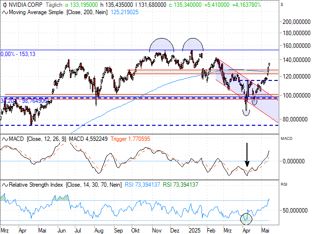This screenshot has height=234, width=313.
Task: Click the Täglich interval label
Action: (54, 4)
